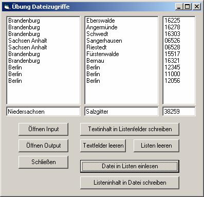Click the form icon in the title bar
Viewport: 204px width, 197px height.
pyautogui.click(x=7, y=7)
